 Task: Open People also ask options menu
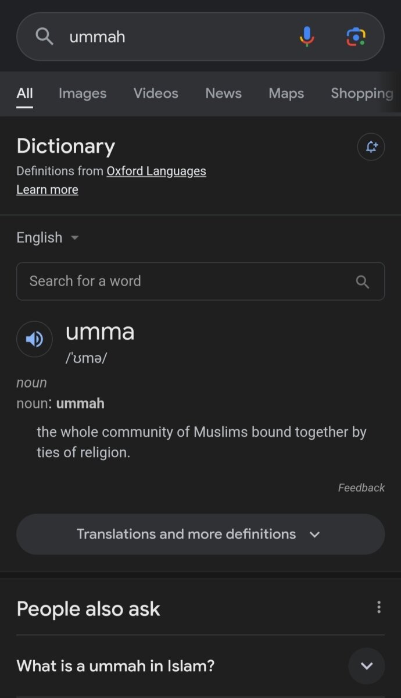[x=378, y=608]
